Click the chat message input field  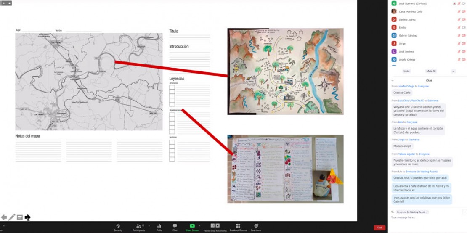pos(426,217)
